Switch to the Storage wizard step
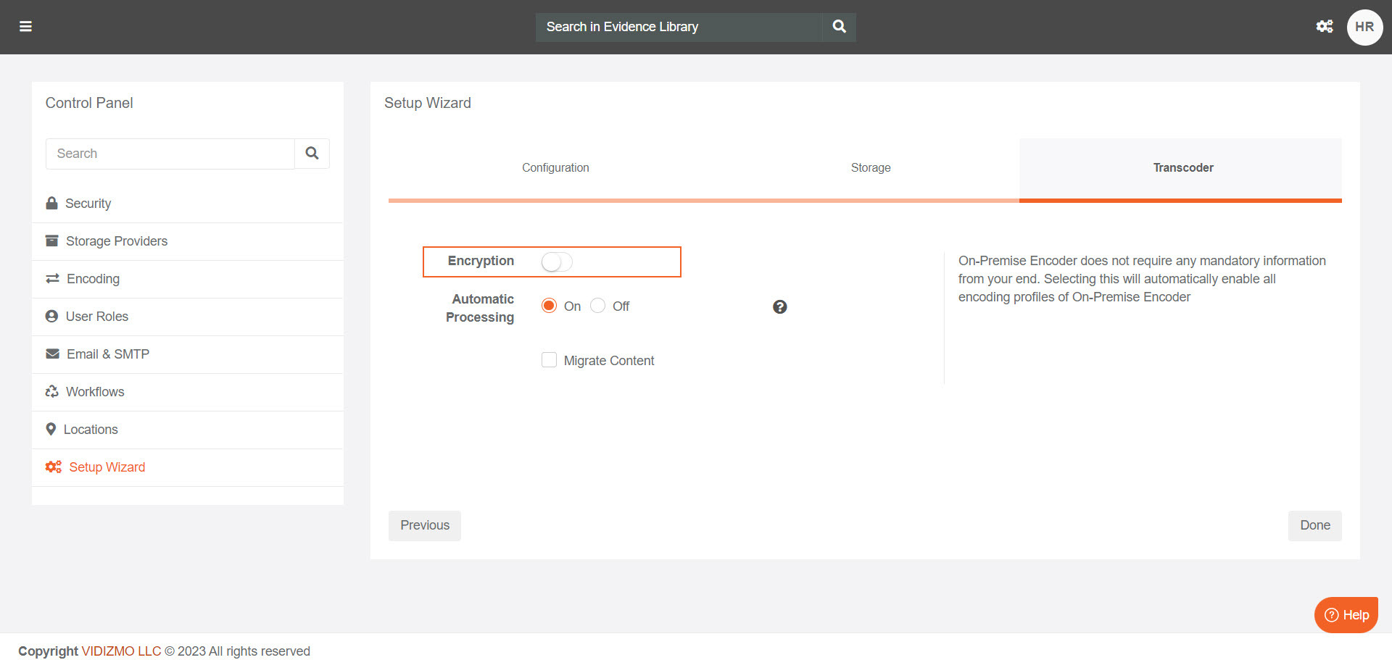This screenshot has height=660, width=1392. pos(870,168)
